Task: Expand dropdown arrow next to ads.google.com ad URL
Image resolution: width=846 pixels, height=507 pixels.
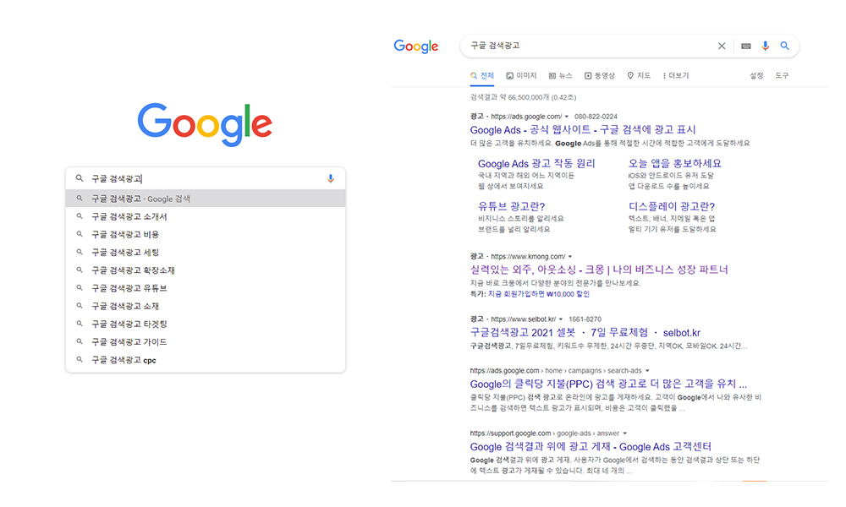Action: coord(567,117)
